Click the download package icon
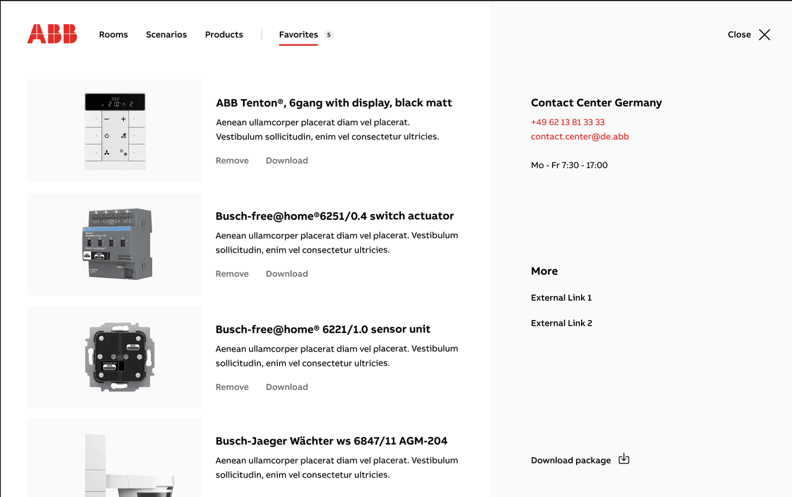The height and width of the screenshot is (497, 792). pos(624,459)
